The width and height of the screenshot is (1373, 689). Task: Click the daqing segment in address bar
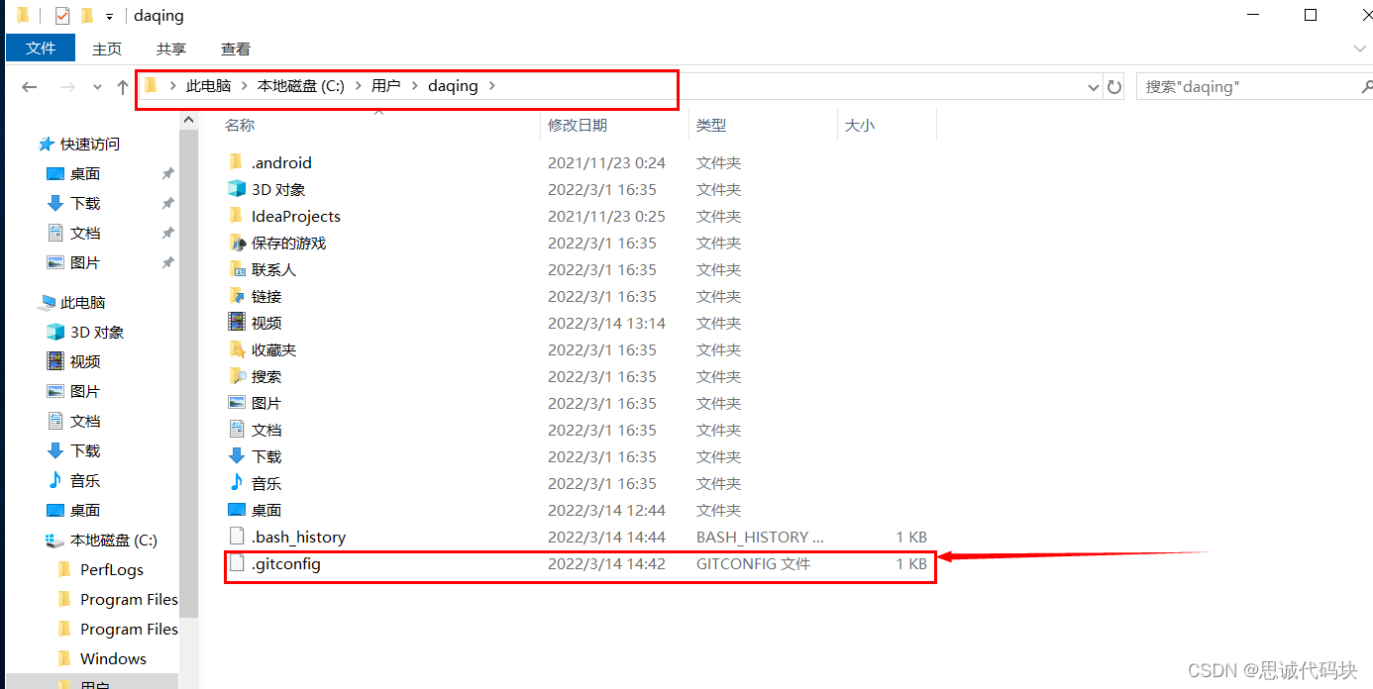click(x=453, y=86)
